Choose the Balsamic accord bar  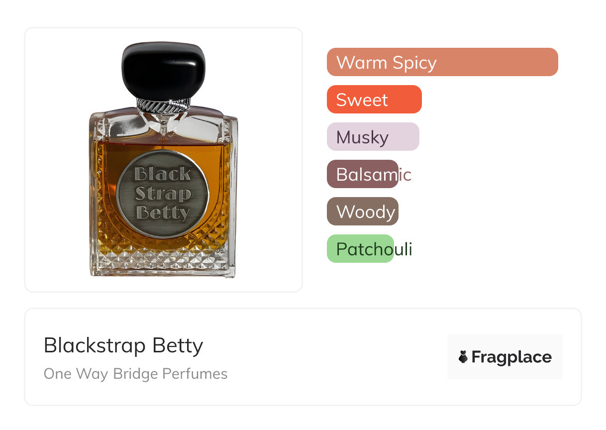362,174
